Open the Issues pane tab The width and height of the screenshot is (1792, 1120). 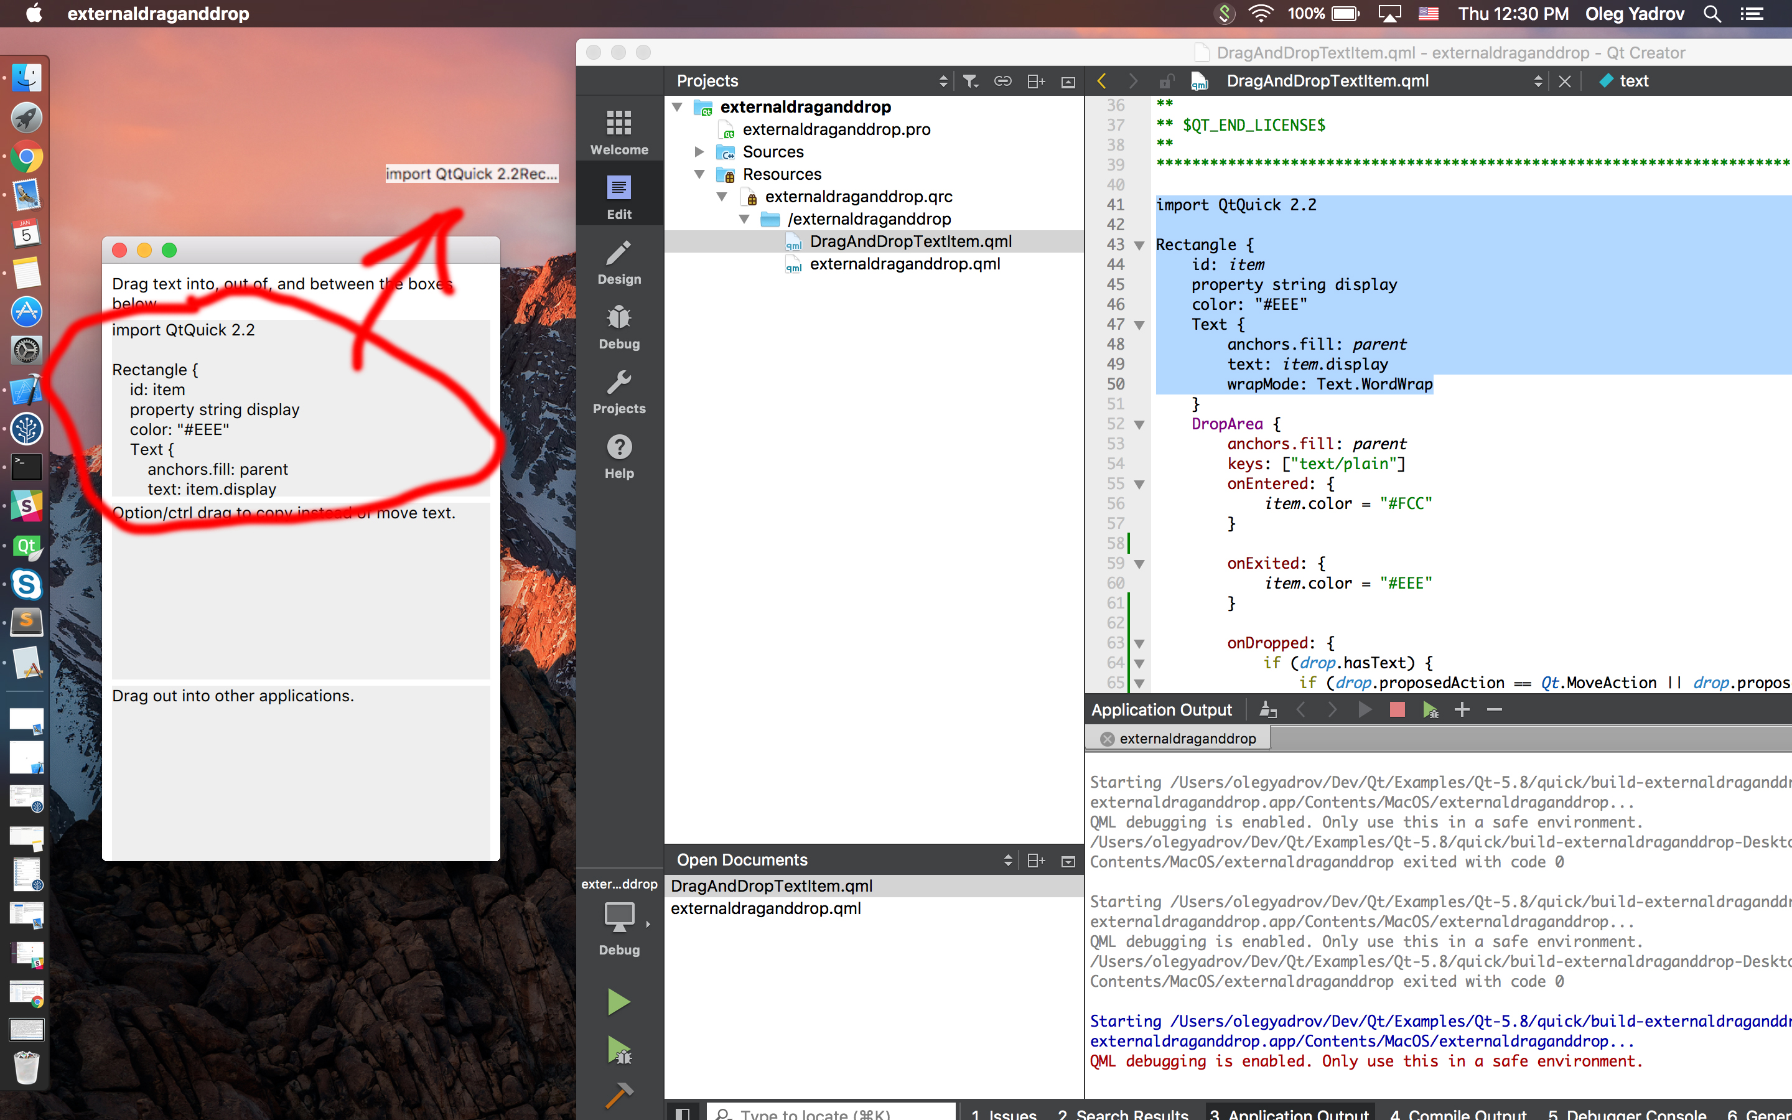[1004, 1113]
